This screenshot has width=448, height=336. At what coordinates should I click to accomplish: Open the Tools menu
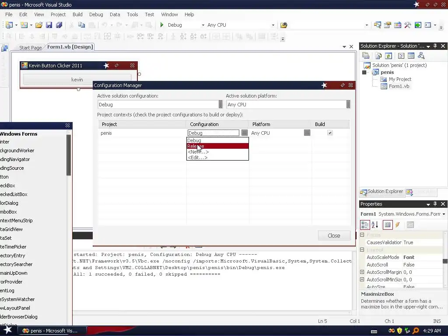coord(132,14)
